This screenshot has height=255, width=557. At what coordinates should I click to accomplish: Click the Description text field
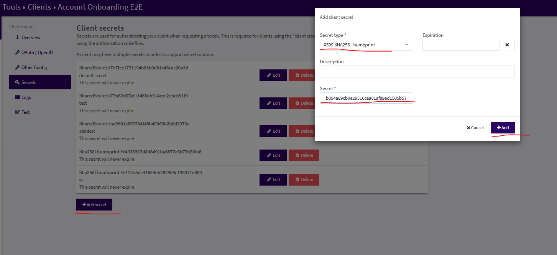pyautogui.click(x=417, y=71)
